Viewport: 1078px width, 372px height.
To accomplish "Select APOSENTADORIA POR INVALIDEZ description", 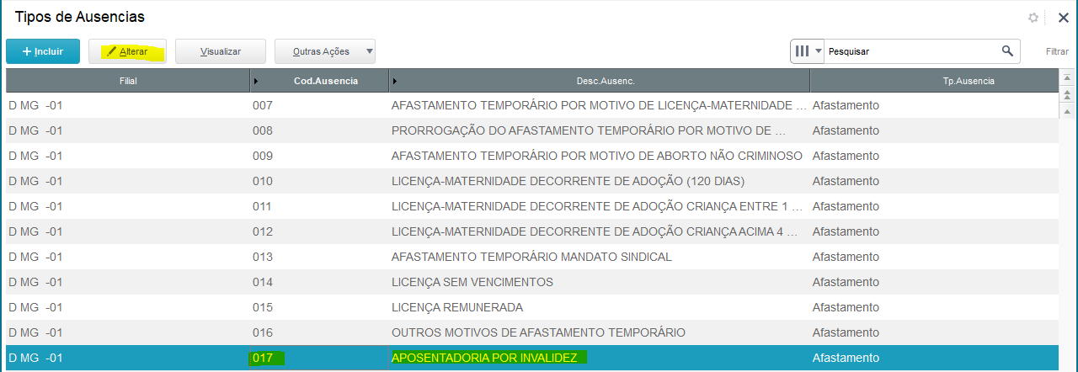I will tap(599, 358).
